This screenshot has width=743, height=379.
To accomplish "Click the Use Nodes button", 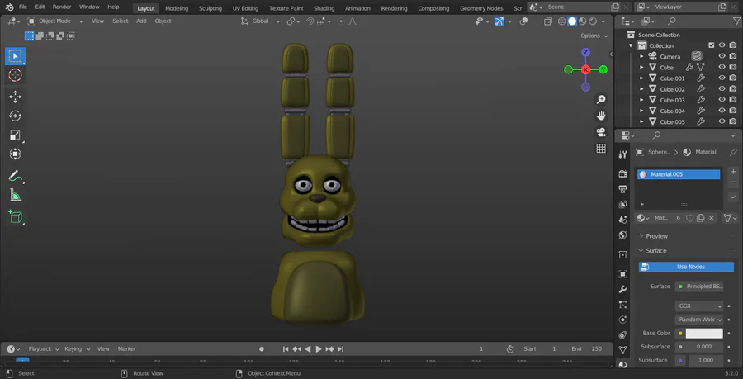I will (x=686, y=267).
